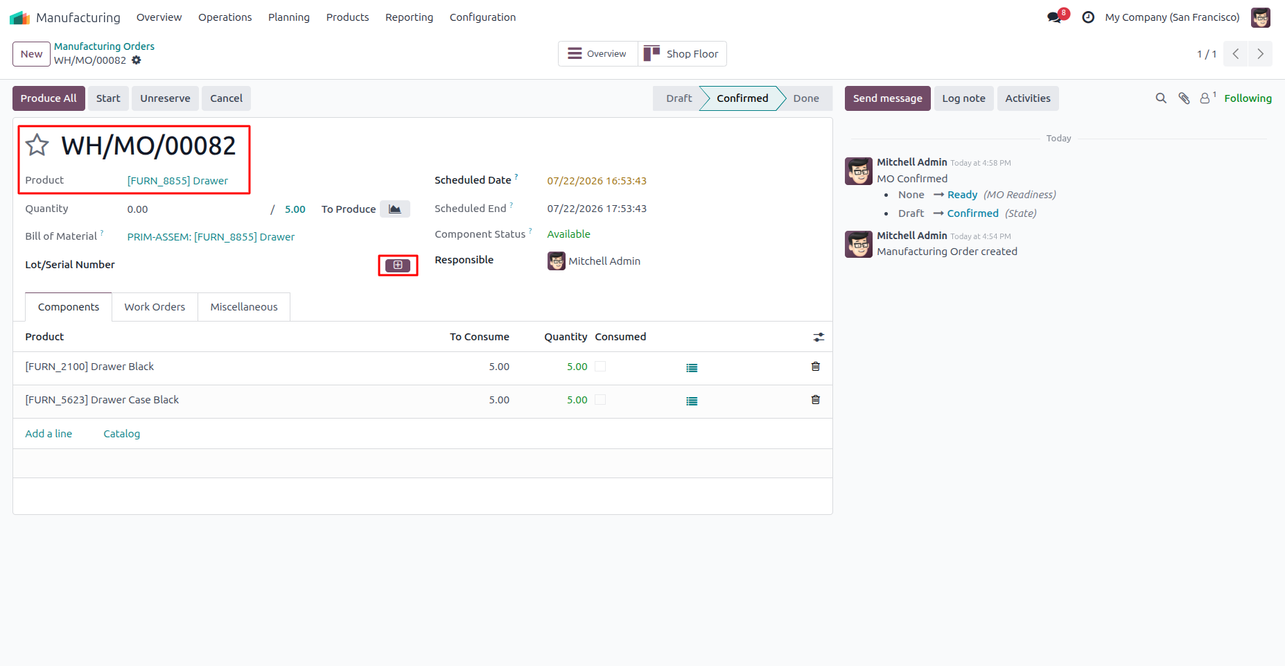The height and width of the screenshot is (666, 1285).
Task: Open detailed operations for Drawer Black line
Action: coord(692,368)
